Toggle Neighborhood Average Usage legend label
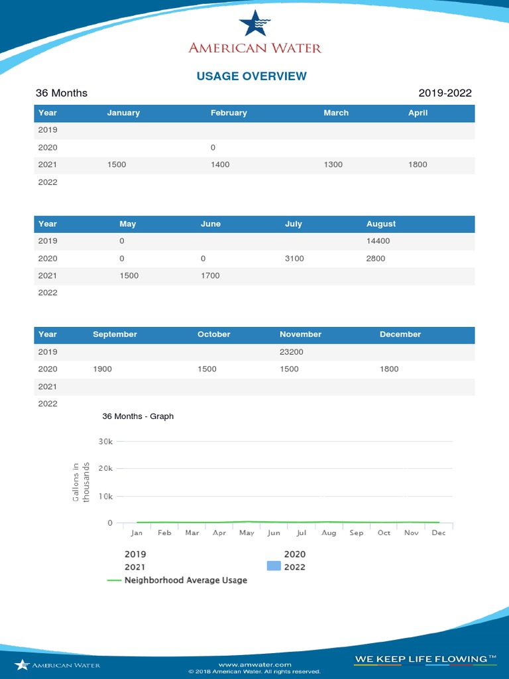The width and height of the screenshot is (509, 679). (x=186, y=580)
